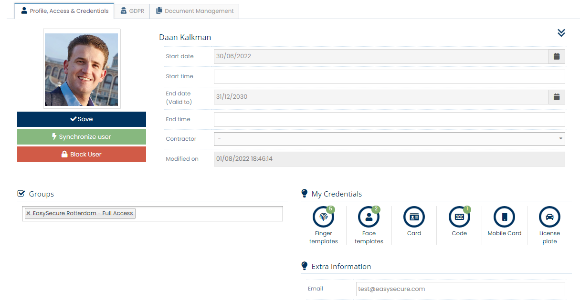Open the License plate credential icon
The height and width of the screenshot is (301, 580).
click(549, 217)
